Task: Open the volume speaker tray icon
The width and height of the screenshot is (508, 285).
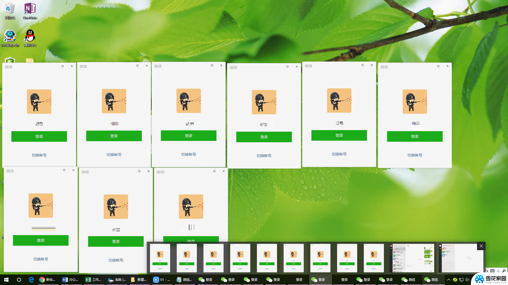Action: click(x=467, y=280)
